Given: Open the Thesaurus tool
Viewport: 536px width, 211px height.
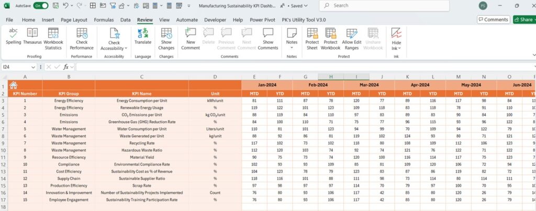Looking at the screenshot, I should tap(32, 37).
